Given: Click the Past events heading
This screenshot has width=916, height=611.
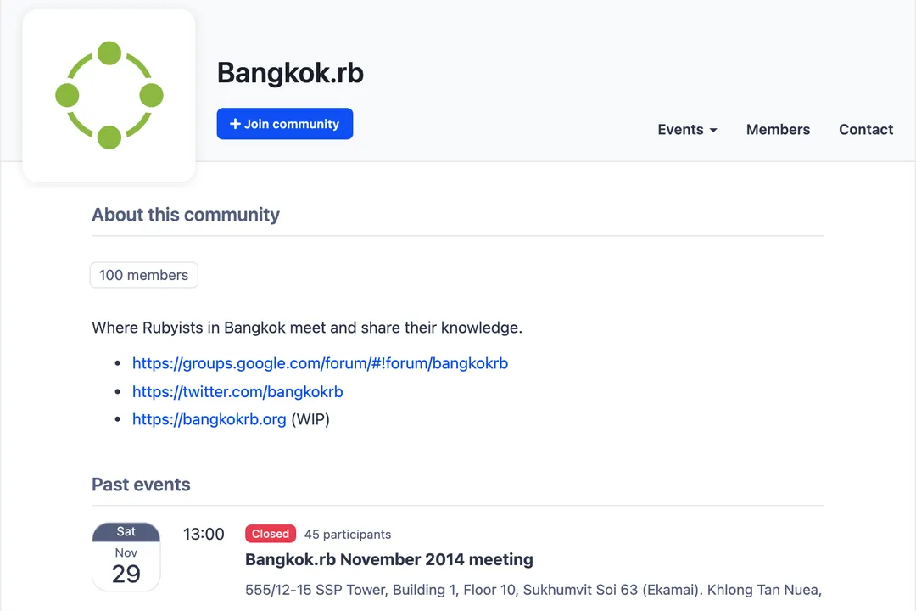Looking at the screenshot, I should click(141, 485).
